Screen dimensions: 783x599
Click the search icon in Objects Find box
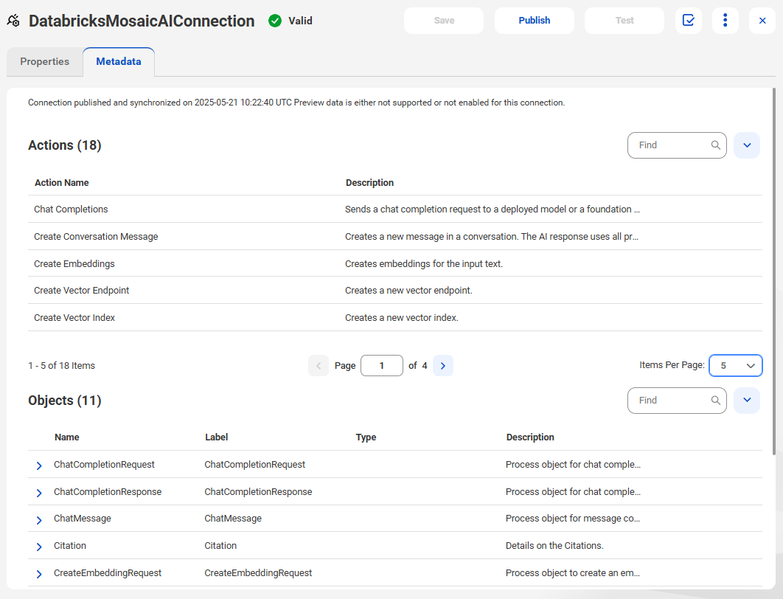click(x=716, y=400)
